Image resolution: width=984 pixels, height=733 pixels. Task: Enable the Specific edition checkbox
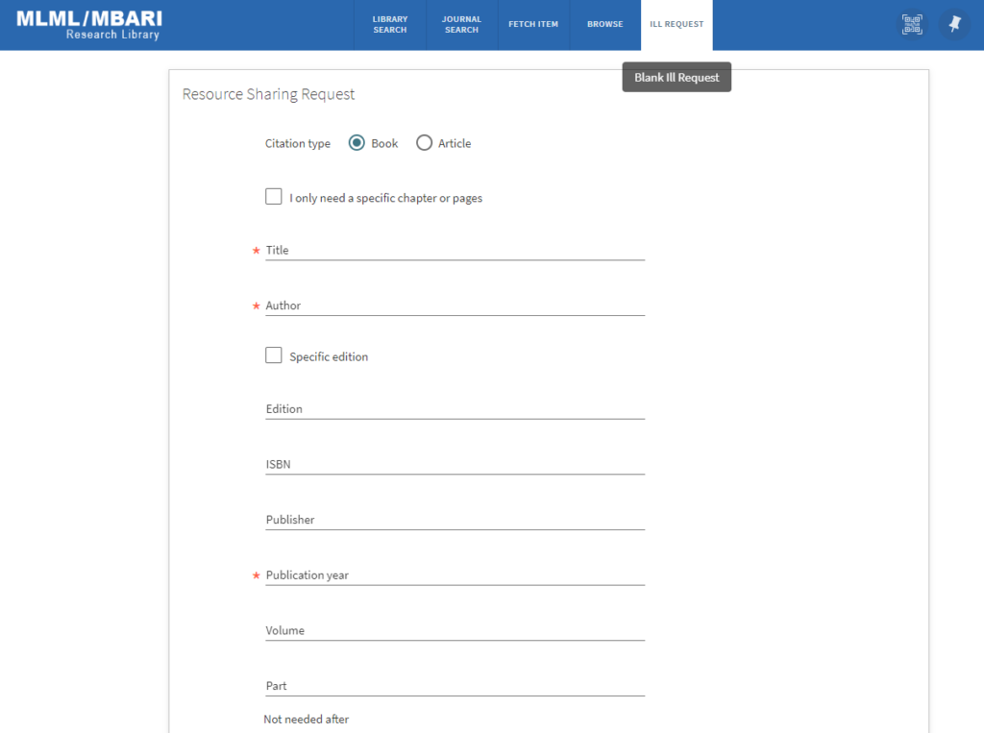coord(274,355)
